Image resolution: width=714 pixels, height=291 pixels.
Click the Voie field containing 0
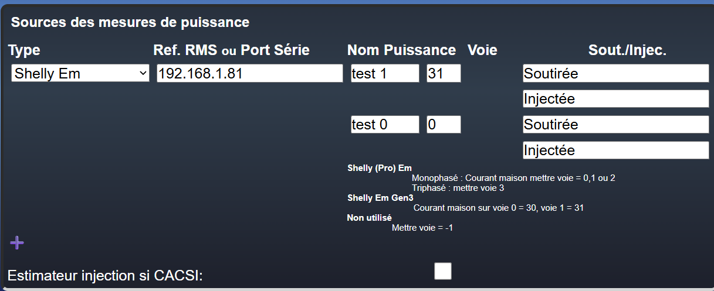coord(444,125)
